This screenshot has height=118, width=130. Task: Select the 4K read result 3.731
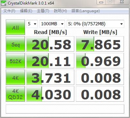(50, 77)
